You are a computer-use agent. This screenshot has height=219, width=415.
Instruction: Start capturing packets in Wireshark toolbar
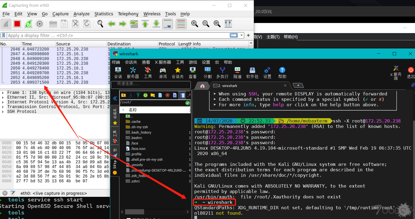(x=6, y=24)
